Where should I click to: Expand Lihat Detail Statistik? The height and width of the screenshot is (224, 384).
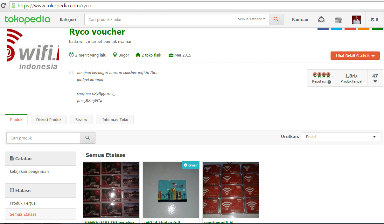pyautogui.click(x=355, y=56)
